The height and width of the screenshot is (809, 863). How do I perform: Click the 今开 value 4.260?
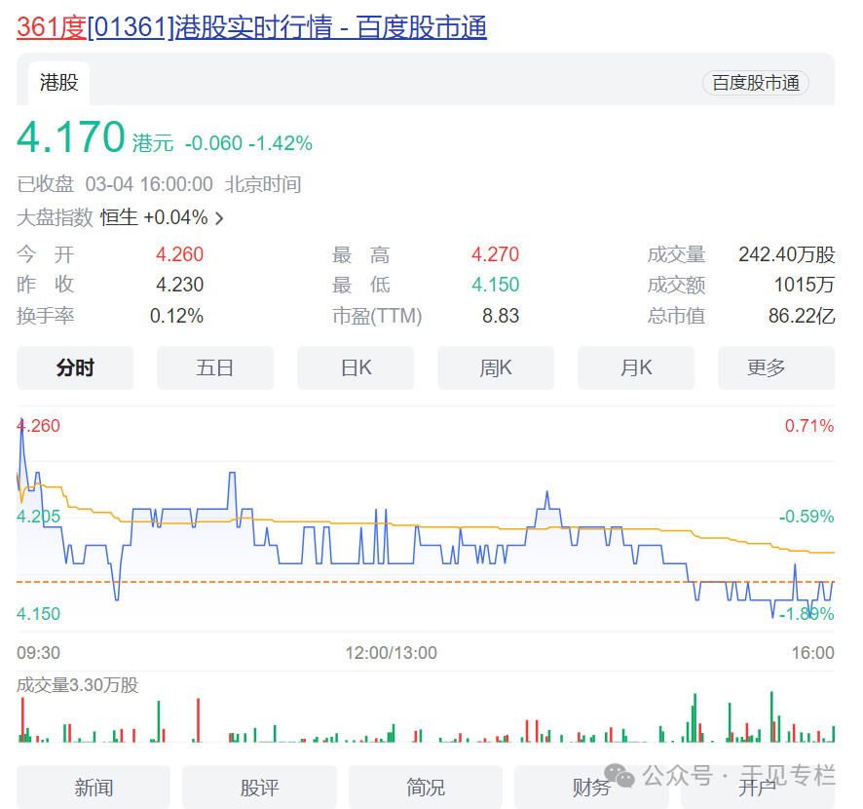179,254
